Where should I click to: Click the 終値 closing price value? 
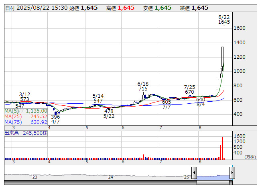200,8
